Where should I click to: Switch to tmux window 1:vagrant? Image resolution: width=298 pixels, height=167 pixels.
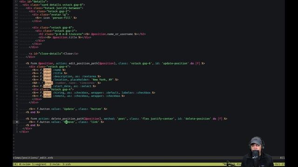pyautogui.click(x=39, y=164)
